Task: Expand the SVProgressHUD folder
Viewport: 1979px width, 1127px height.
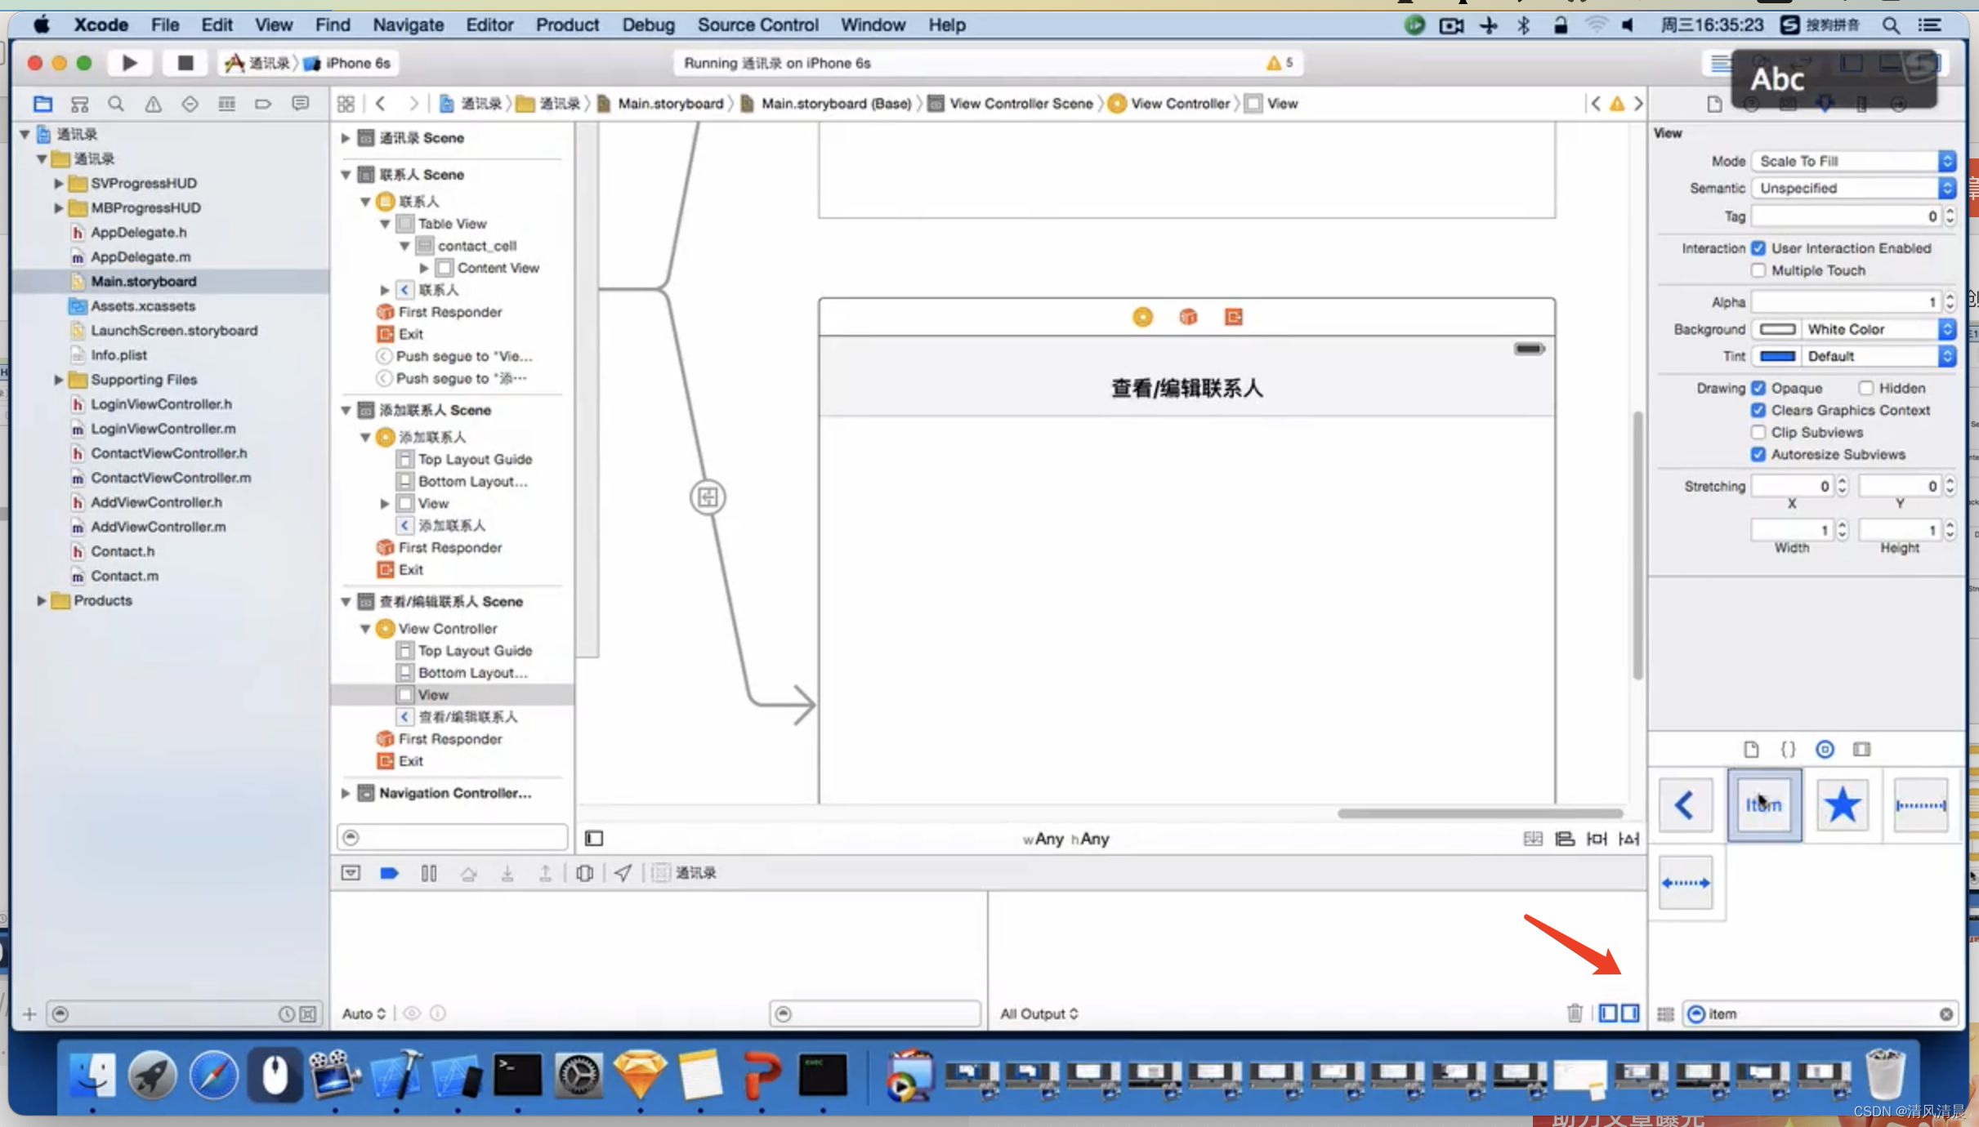Action: [58, 183]
